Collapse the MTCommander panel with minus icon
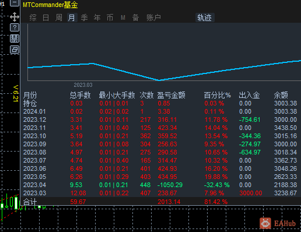 click(x=15, y=3)
